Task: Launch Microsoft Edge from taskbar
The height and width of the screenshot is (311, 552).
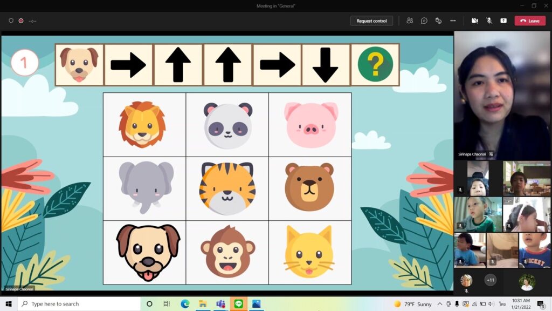Action: pyautogui.click(x=185, y=304)
